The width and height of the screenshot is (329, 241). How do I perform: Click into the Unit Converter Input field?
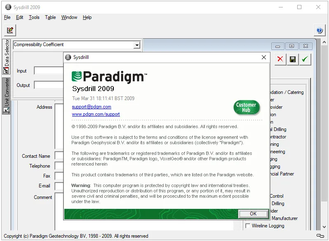tap(49, 71)
